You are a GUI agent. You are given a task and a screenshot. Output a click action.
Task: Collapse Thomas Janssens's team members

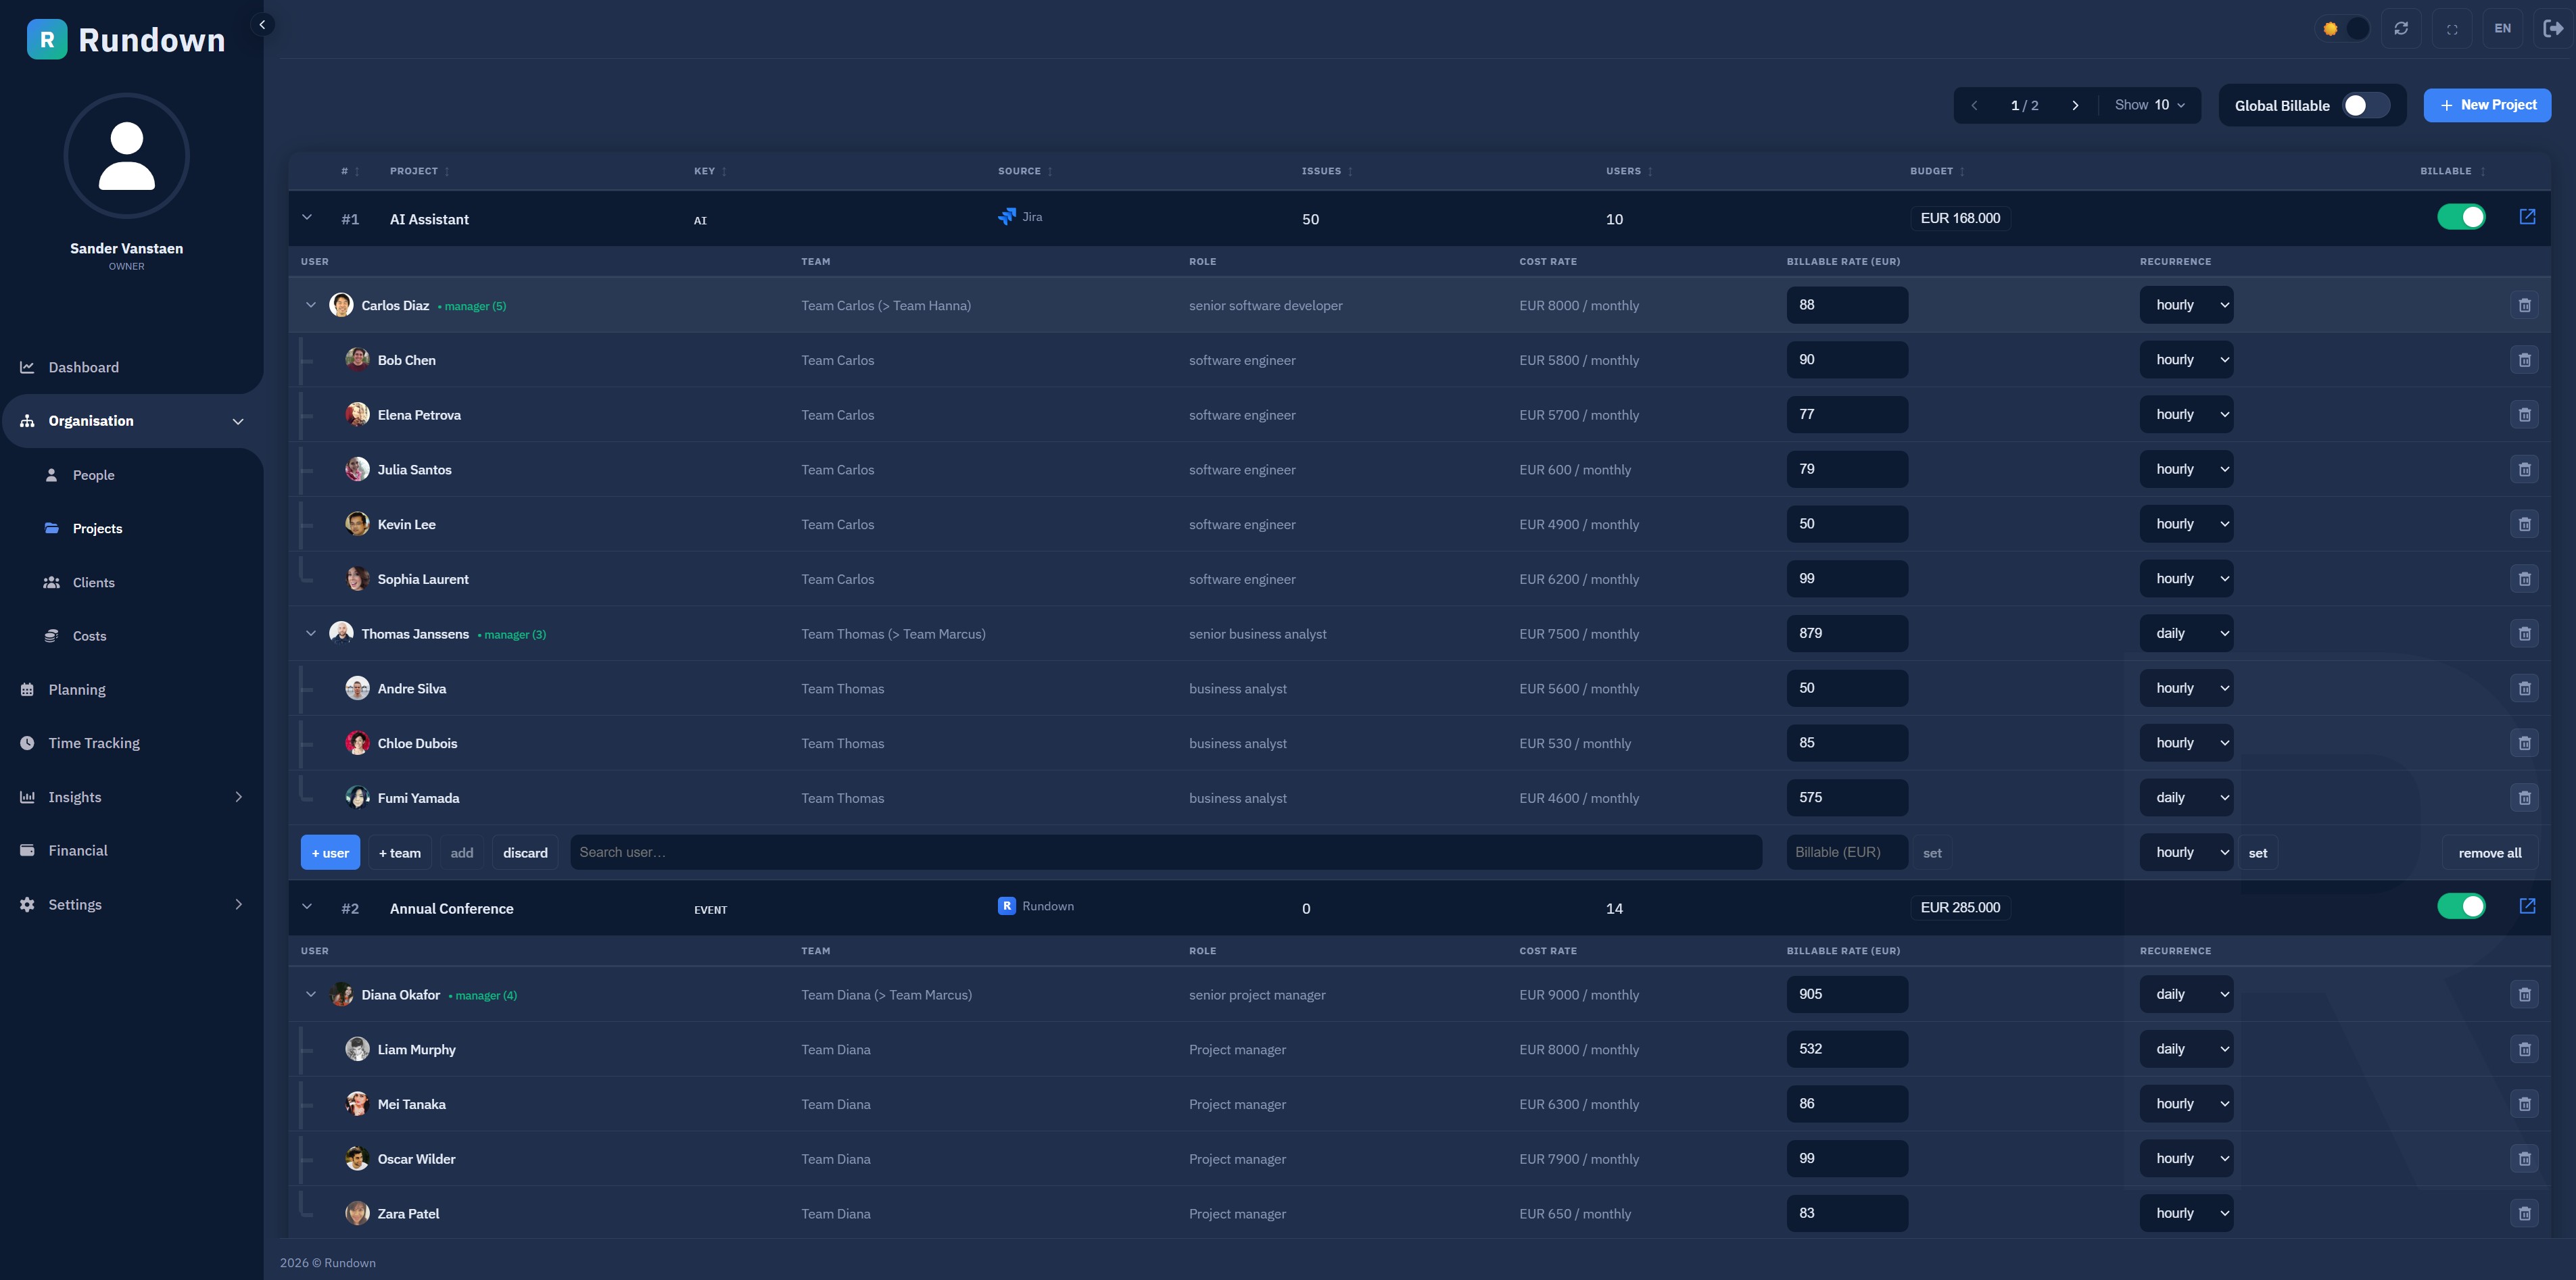(x=311, y=633)
